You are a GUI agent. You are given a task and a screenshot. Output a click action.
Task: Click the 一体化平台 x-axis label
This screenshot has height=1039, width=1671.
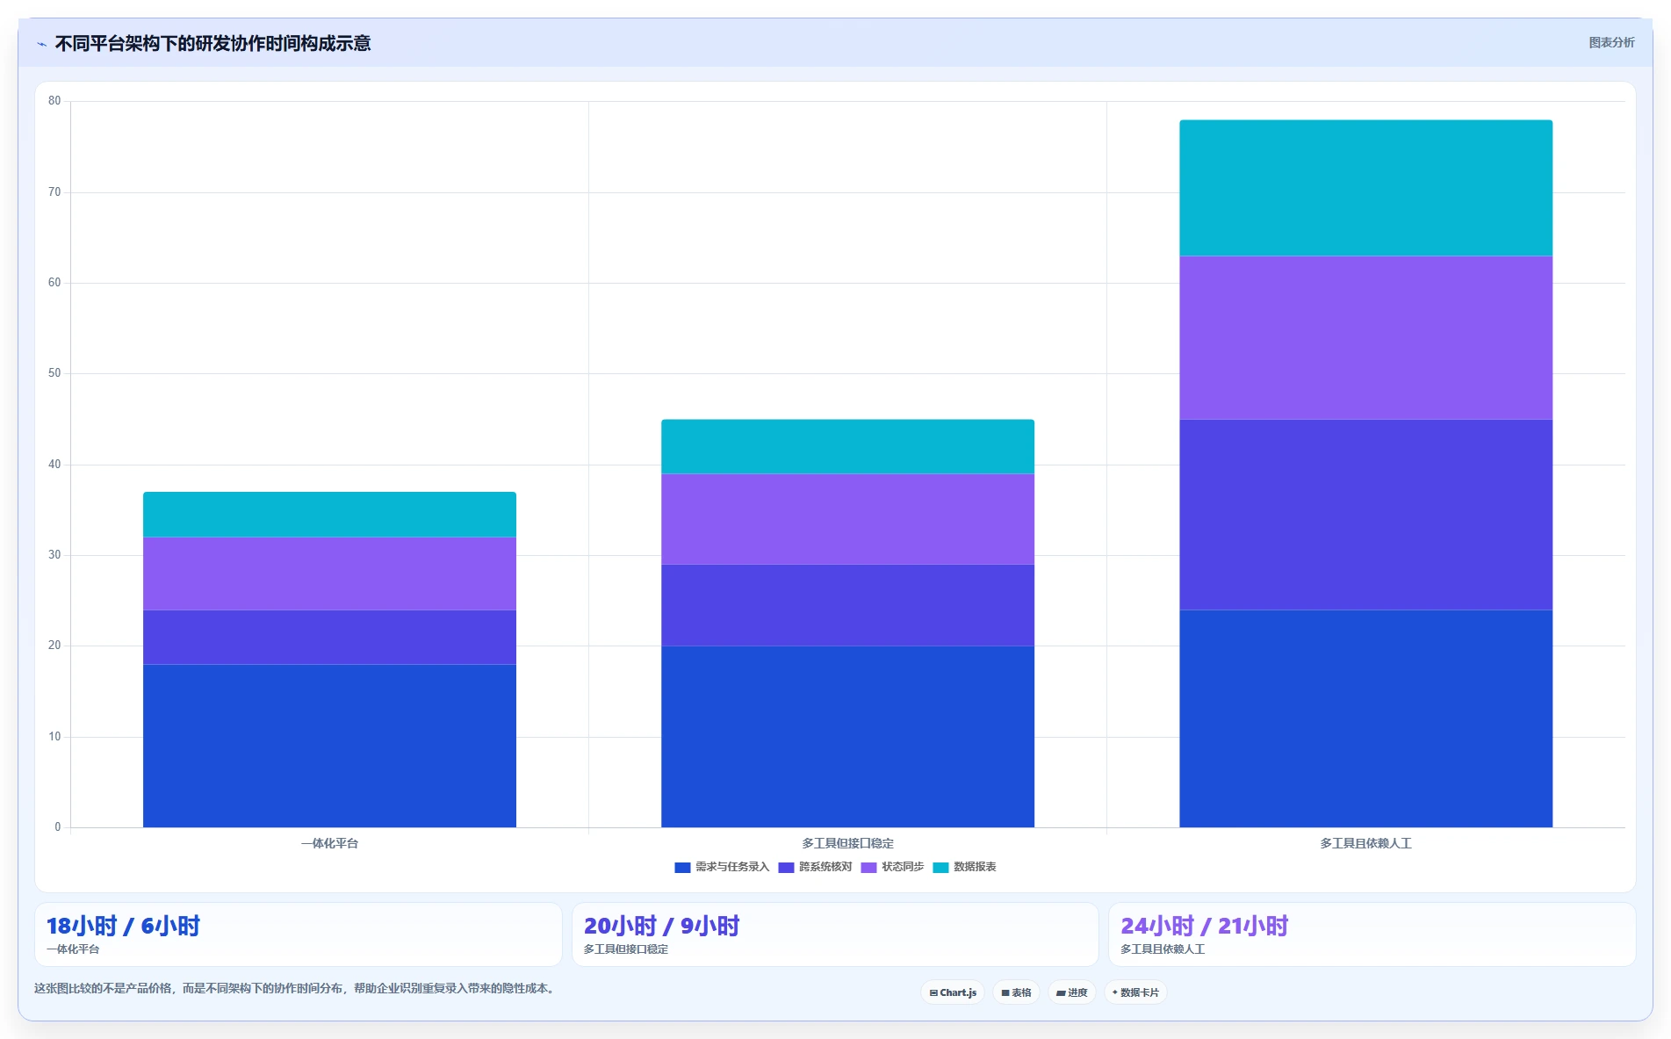point(329,843)
